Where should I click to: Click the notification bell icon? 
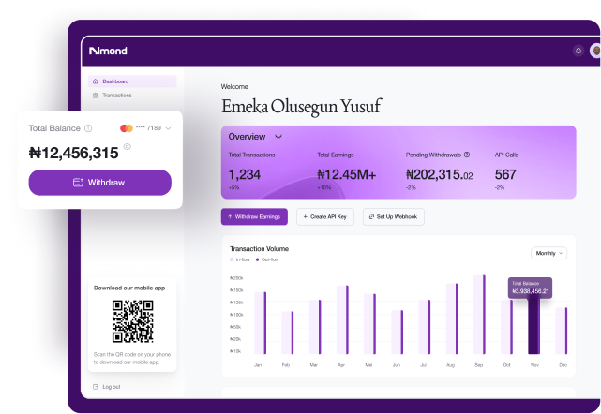pos(578,51)
